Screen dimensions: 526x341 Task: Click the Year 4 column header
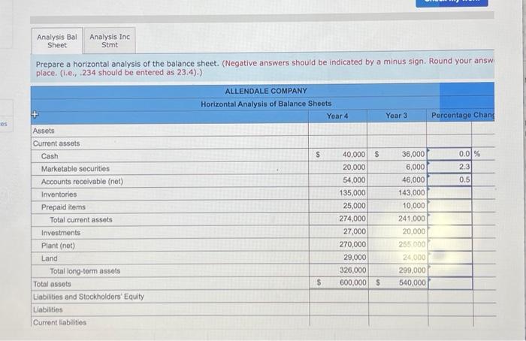tap(337, 116)
